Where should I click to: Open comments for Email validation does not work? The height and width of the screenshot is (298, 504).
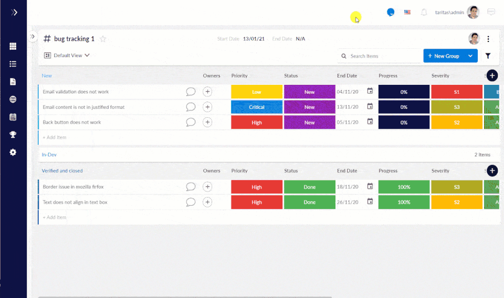click(x=191, y=92)
